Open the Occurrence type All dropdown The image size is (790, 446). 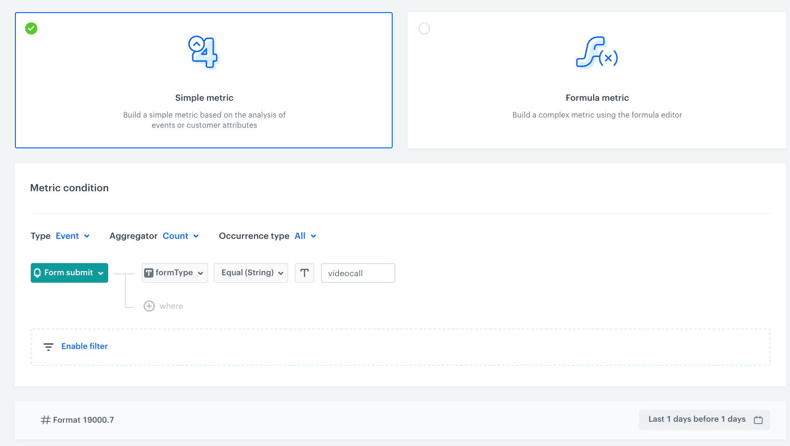pos(305,236)
